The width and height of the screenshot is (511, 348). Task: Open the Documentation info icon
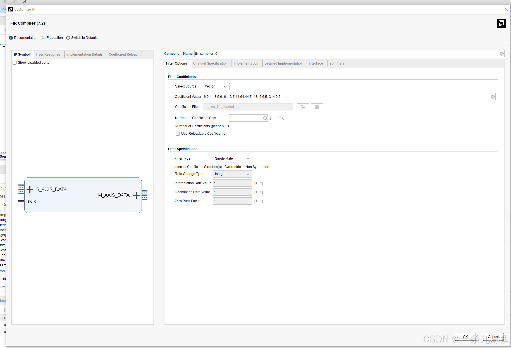(11, 38)
